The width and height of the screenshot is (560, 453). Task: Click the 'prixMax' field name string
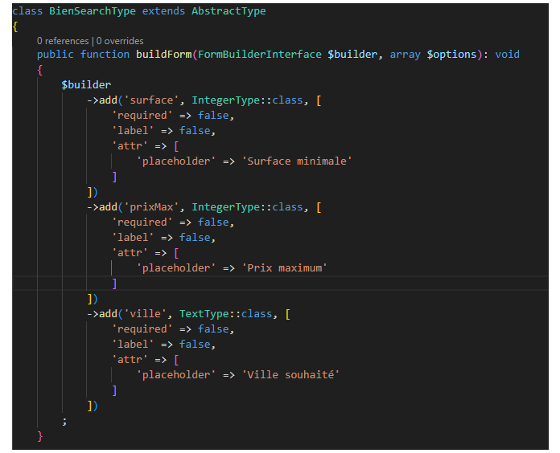coord(151,207)
